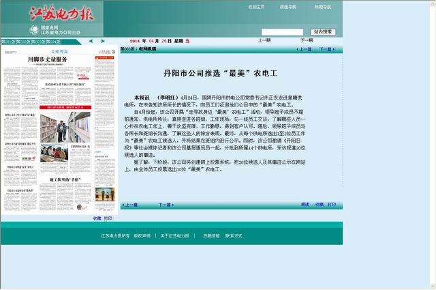Open the 返回主页 home link

tap(257, 7)
